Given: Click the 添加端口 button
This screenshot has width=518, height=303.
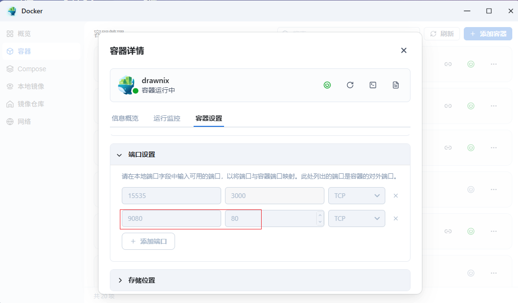Looking at the screenshot, I should [x=148, y=241].
